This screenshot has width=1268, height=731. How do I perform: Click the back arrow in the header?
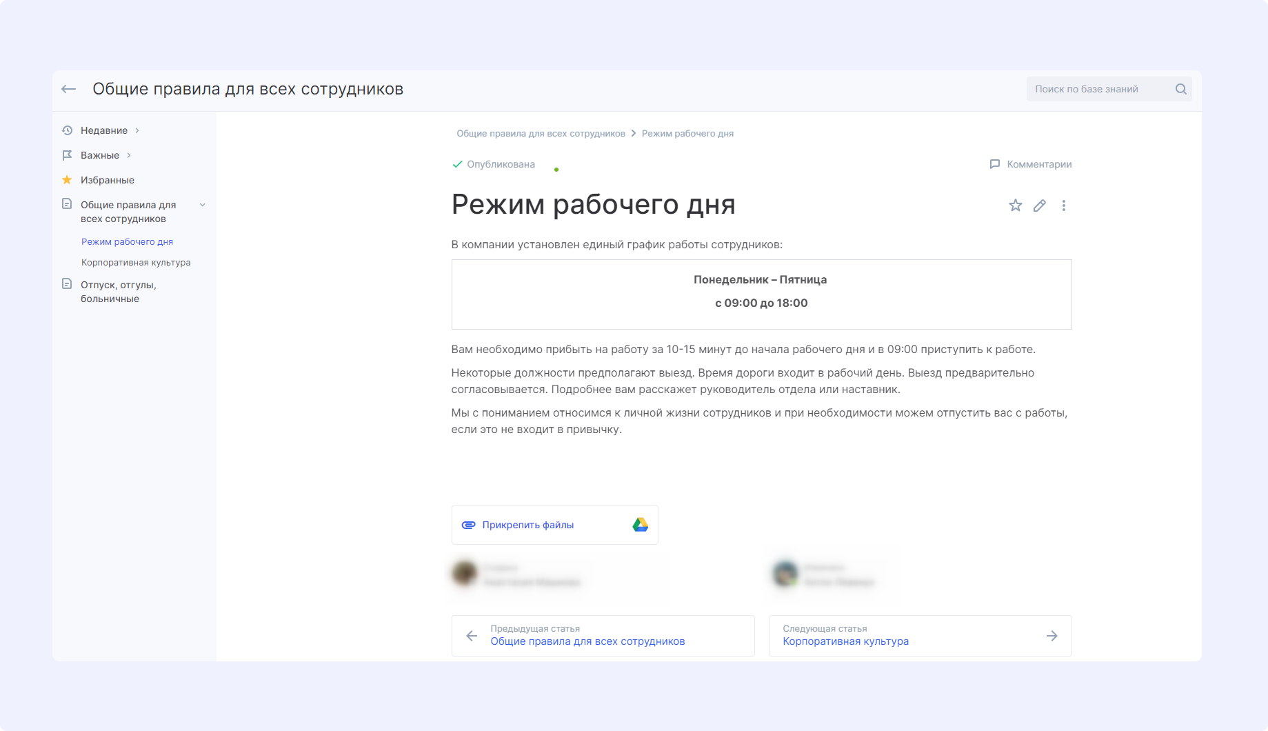pyautogui.click(x=68, y=89)
